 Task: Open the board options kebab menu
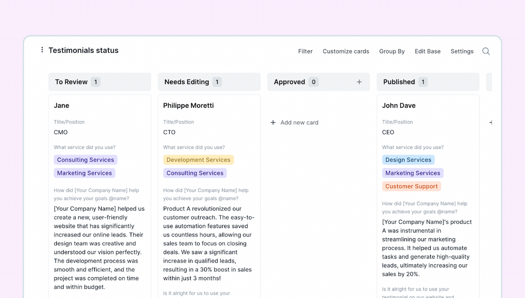click(x=42, y=50)
